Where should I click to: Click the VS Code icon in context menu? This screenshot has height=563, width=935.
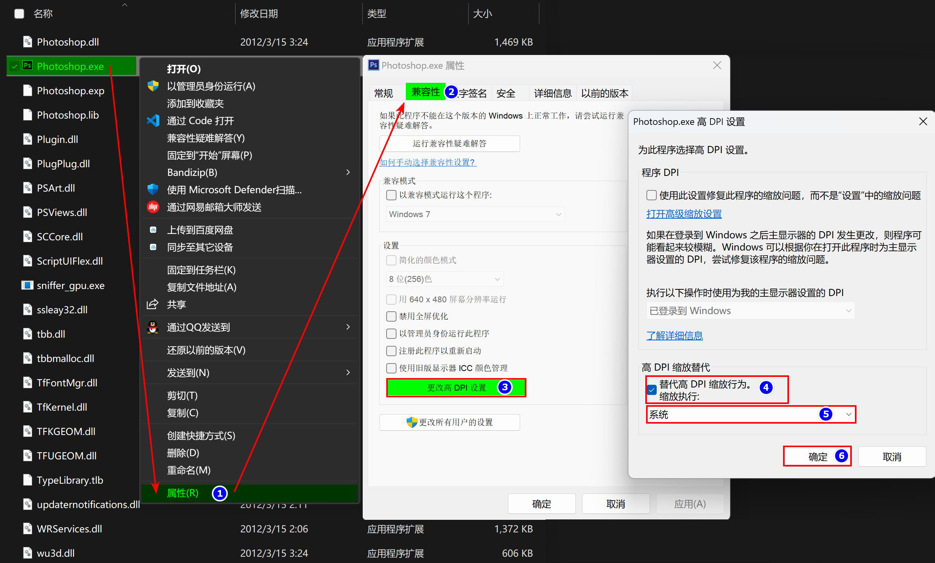pyautogui.click(x=153, y=121)
